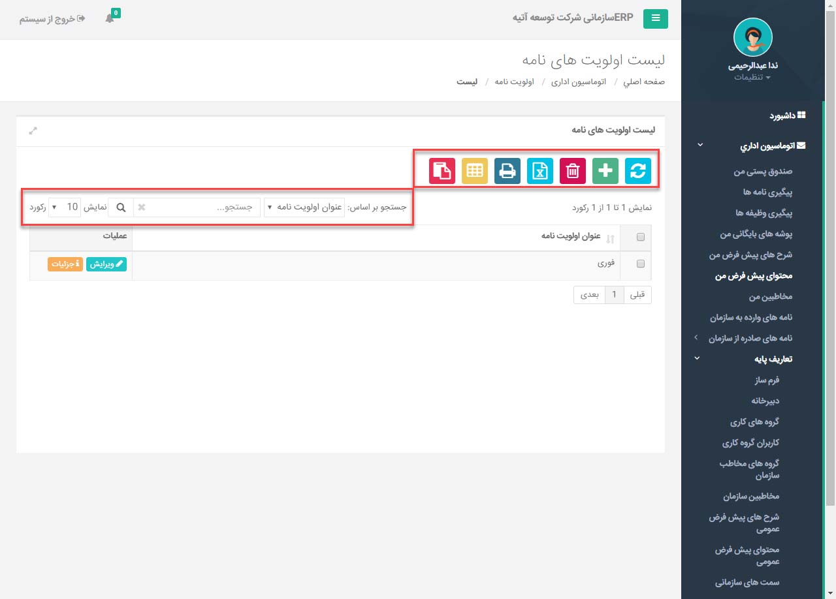Click the printer icon in toolbar
The width and height of the screenshot is (836, 599).
(507, 171)
